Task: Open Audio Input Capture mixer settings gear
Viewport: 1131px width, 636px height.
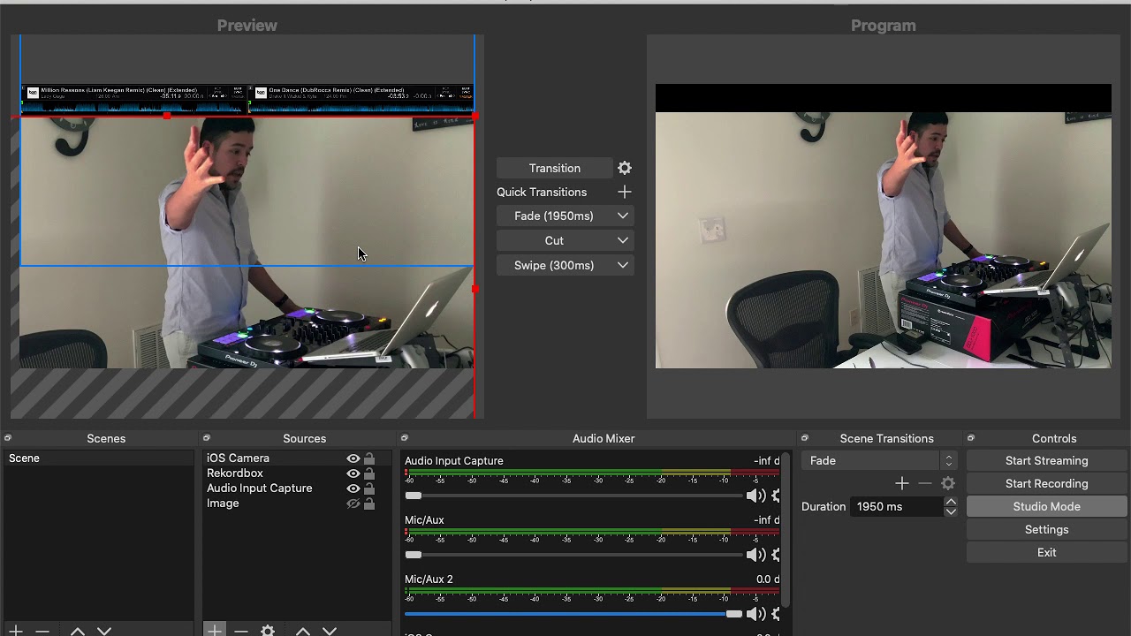Action: [x=777, y=496]
